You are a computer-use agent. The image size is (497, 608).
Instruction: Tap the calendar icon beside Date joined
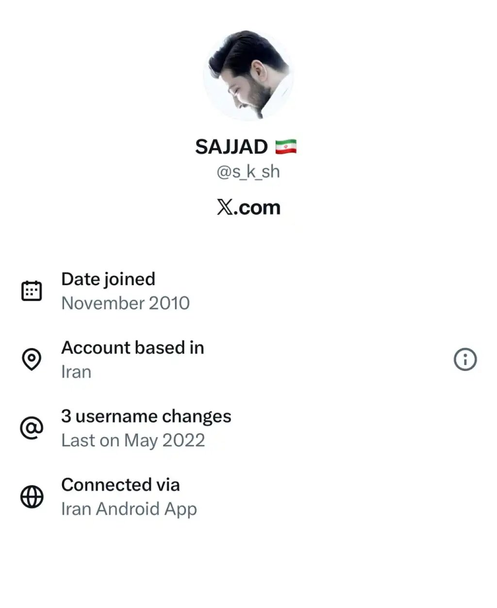click(x=32, y=291)
